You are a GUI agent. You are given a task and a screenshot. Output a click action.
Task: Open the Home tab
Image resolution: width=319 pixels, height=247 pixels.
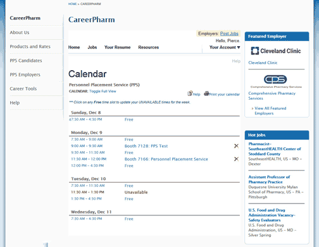tap(74, 47)
